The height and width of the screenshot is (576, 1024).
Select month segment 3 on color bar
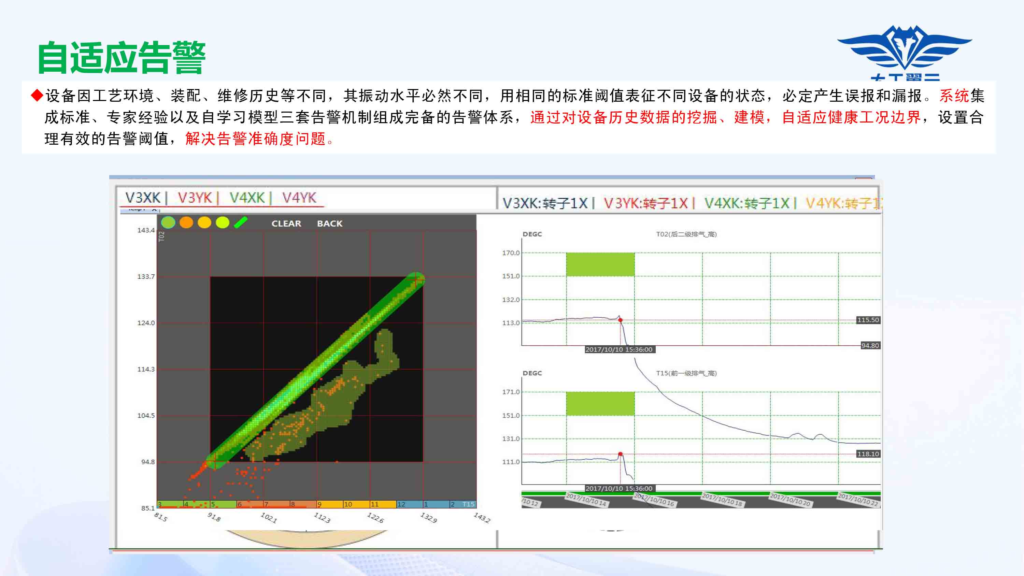(170, 504)
